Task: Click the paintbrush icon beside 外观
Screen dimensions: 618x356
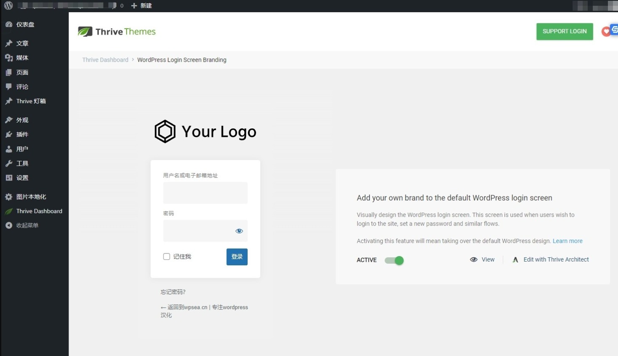Action: pyautogui.click(x=9, y=120)
